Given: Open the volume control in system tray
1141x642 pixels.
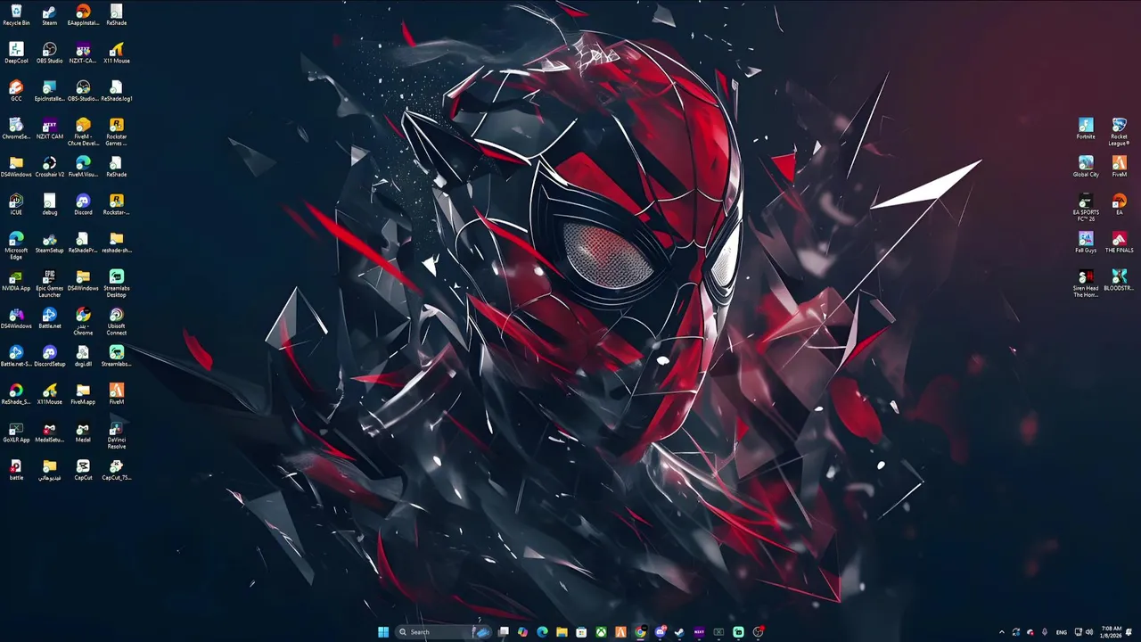Looking at the screenshot, I should coord(1089,632).
